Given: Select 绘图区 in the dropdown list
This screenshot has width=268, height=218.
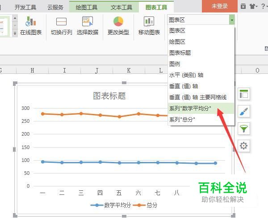Looking at the screenshot, I should coord(201,42).
